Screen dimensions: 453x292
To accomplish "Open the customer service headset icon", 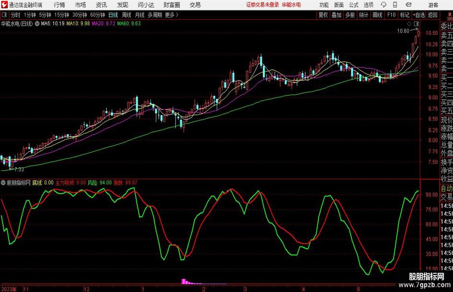I will pos(383,5).
